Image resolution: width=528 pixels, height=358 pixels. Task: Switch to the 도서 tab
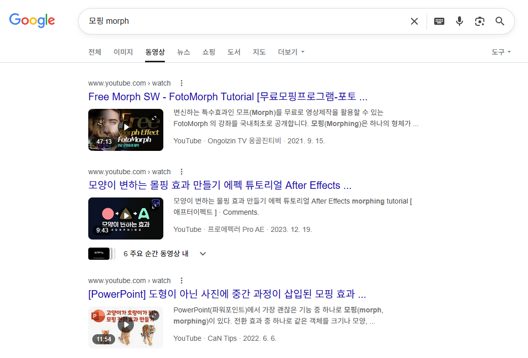pyautogui.click(x=234, y=52)
